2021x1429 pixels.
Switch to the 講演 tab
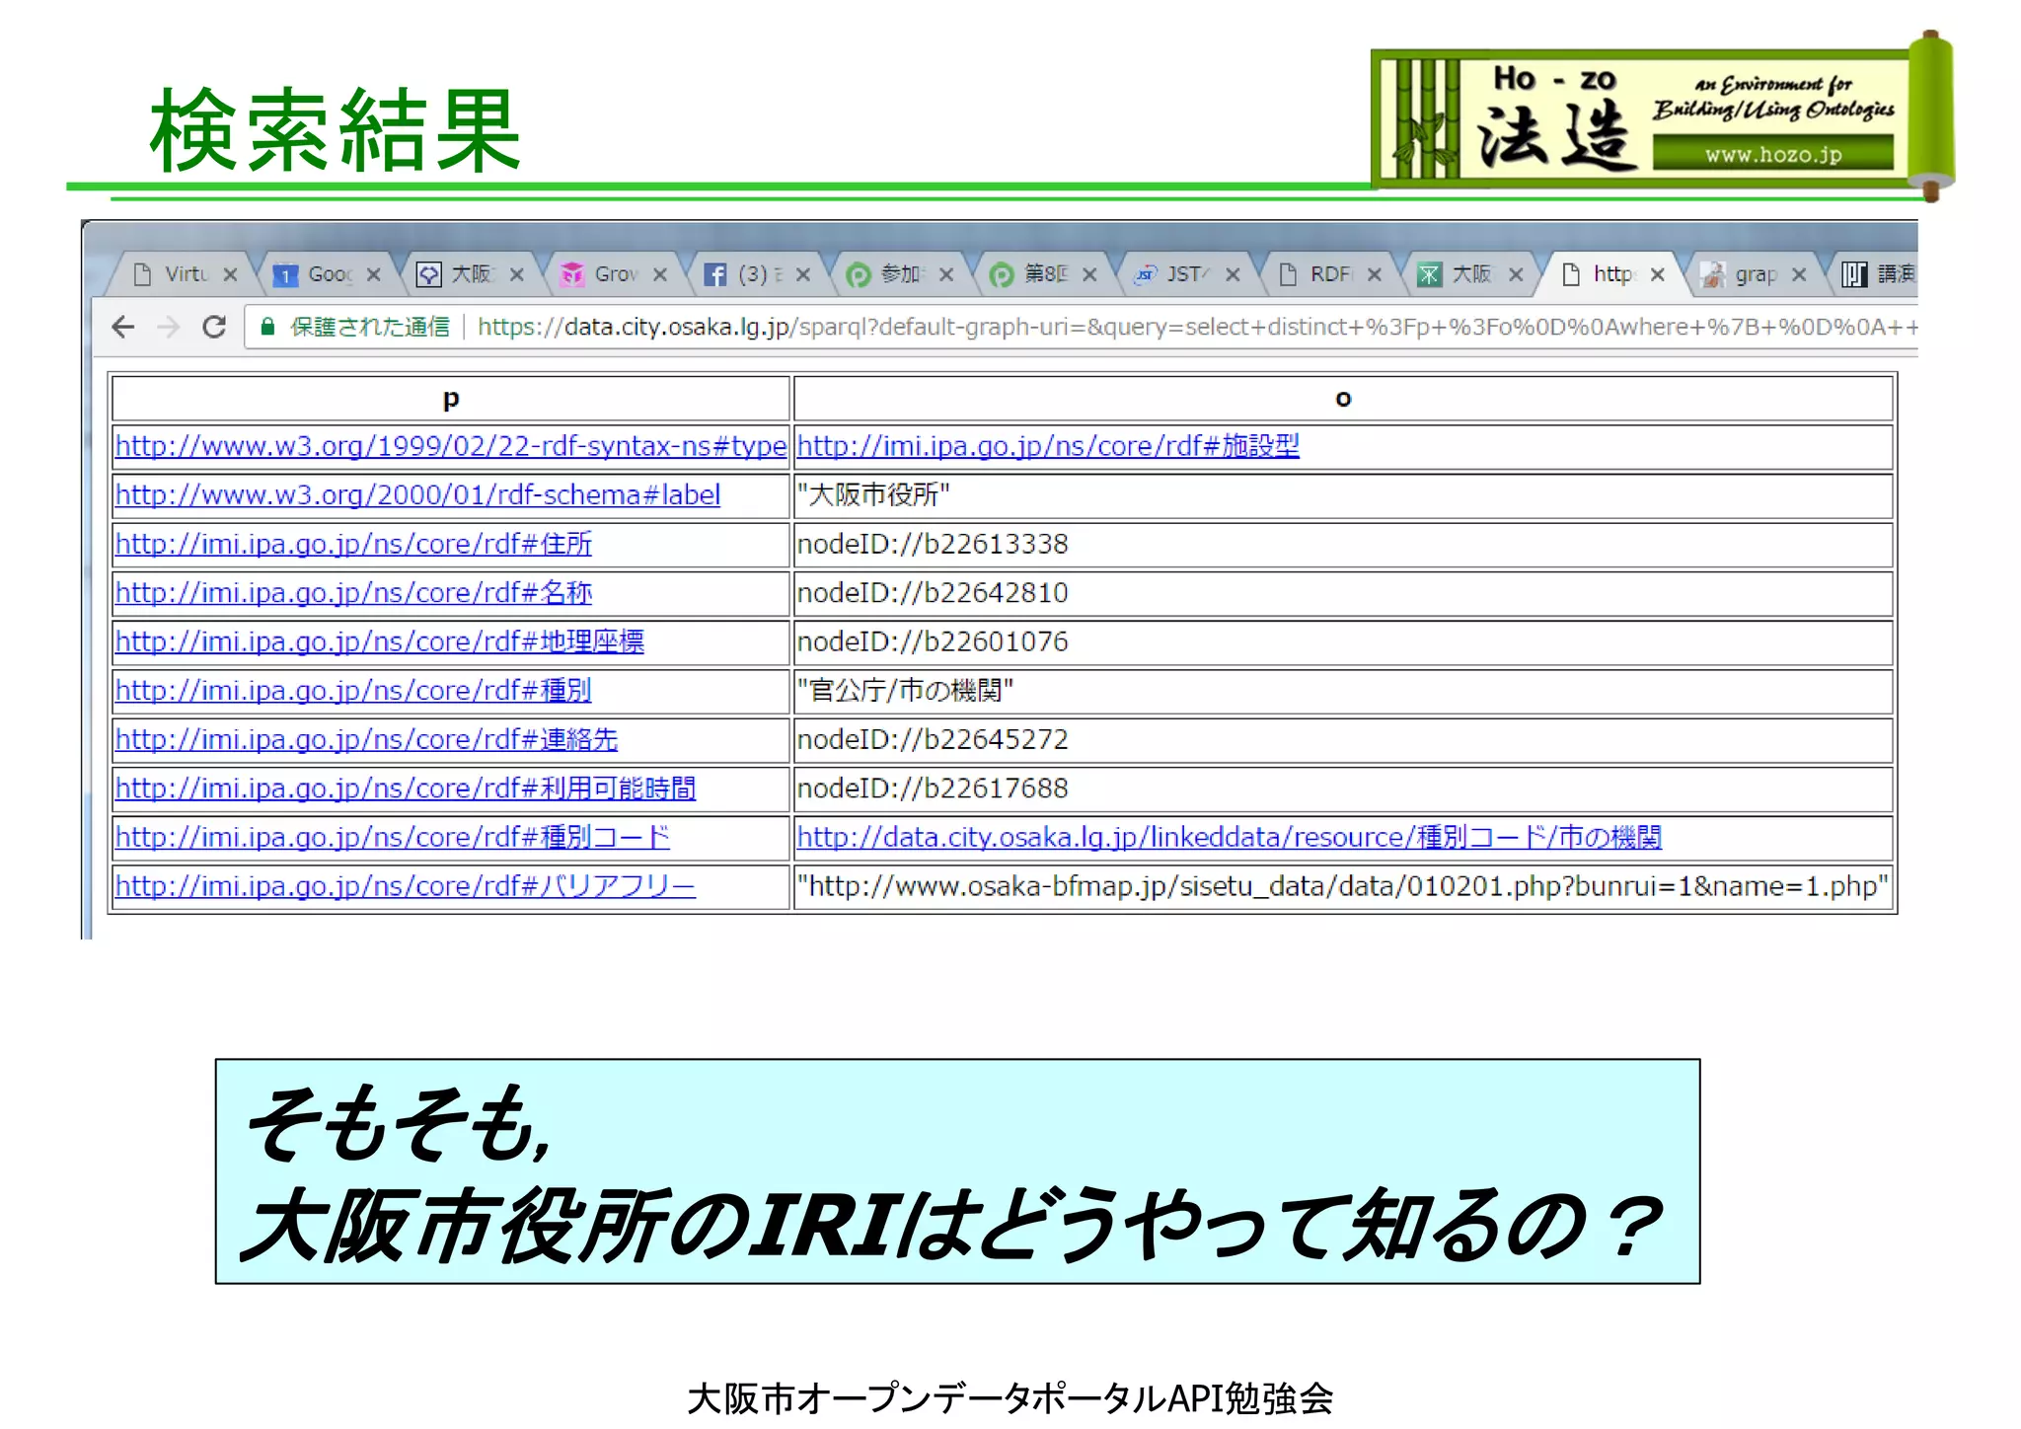[1875, 273]
